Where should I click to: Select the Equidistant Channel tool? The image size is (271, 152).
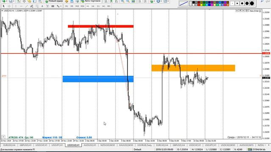32,6
